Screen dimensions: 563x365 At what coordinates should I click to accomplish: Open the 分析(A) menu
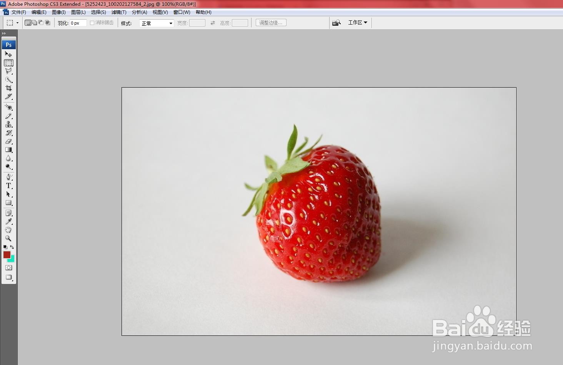(140, 12)
